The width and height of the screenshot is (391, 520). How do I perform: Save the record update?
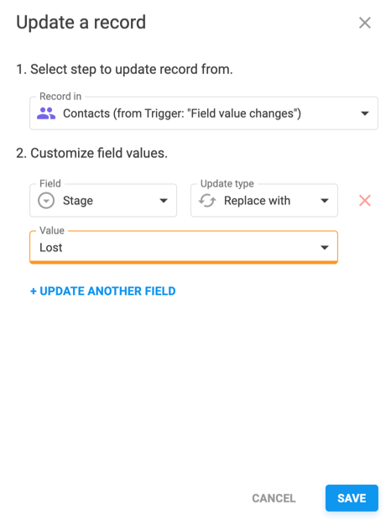click(352, 498)
